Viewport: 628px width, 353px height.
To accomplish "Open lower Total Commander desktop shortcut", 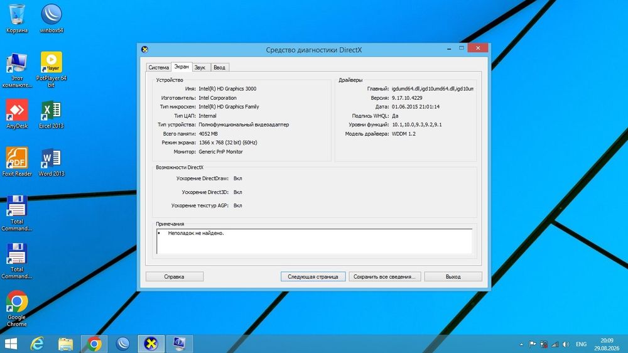I will (x=17, y=261).
